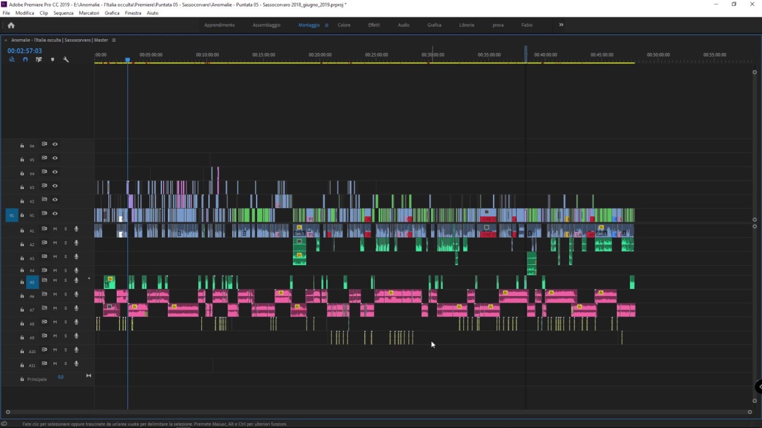The height and width of the screenshot is (428, 762).
Task: Solo audio track A10
Action: (x=65, y=350)
